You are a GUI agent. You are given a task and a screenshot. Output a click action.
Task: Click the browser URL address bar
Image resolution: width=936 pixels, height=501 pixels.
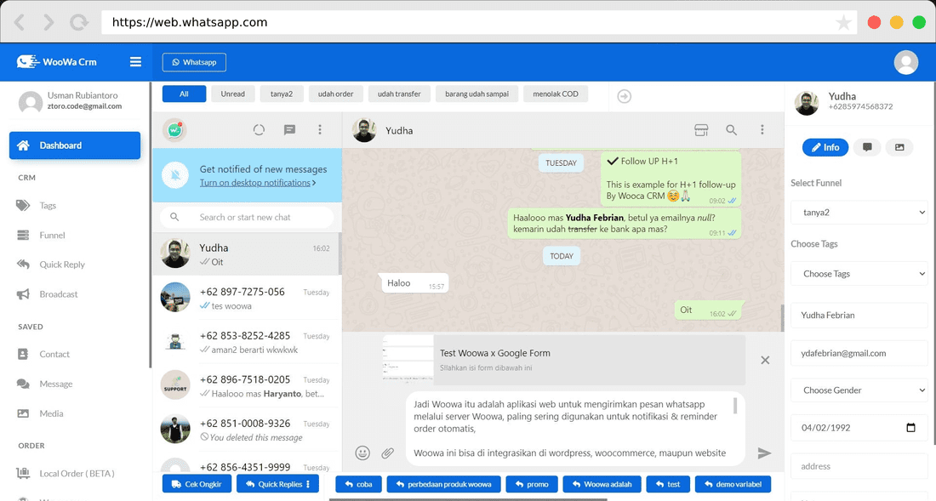coord(477,23)
